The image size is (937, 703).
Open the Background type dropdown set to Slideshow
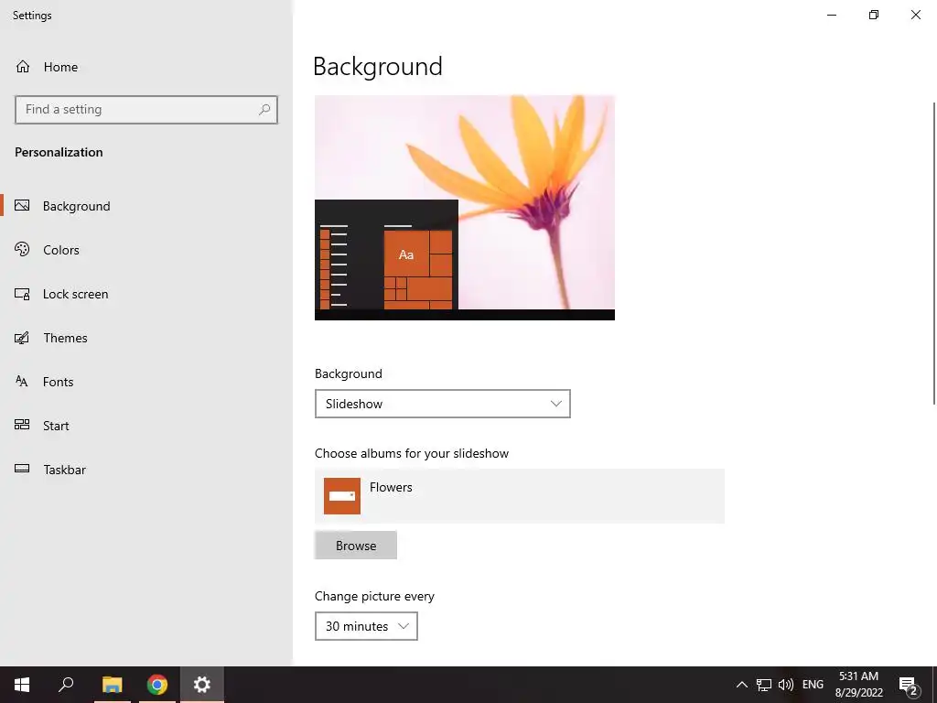(442, 404)
